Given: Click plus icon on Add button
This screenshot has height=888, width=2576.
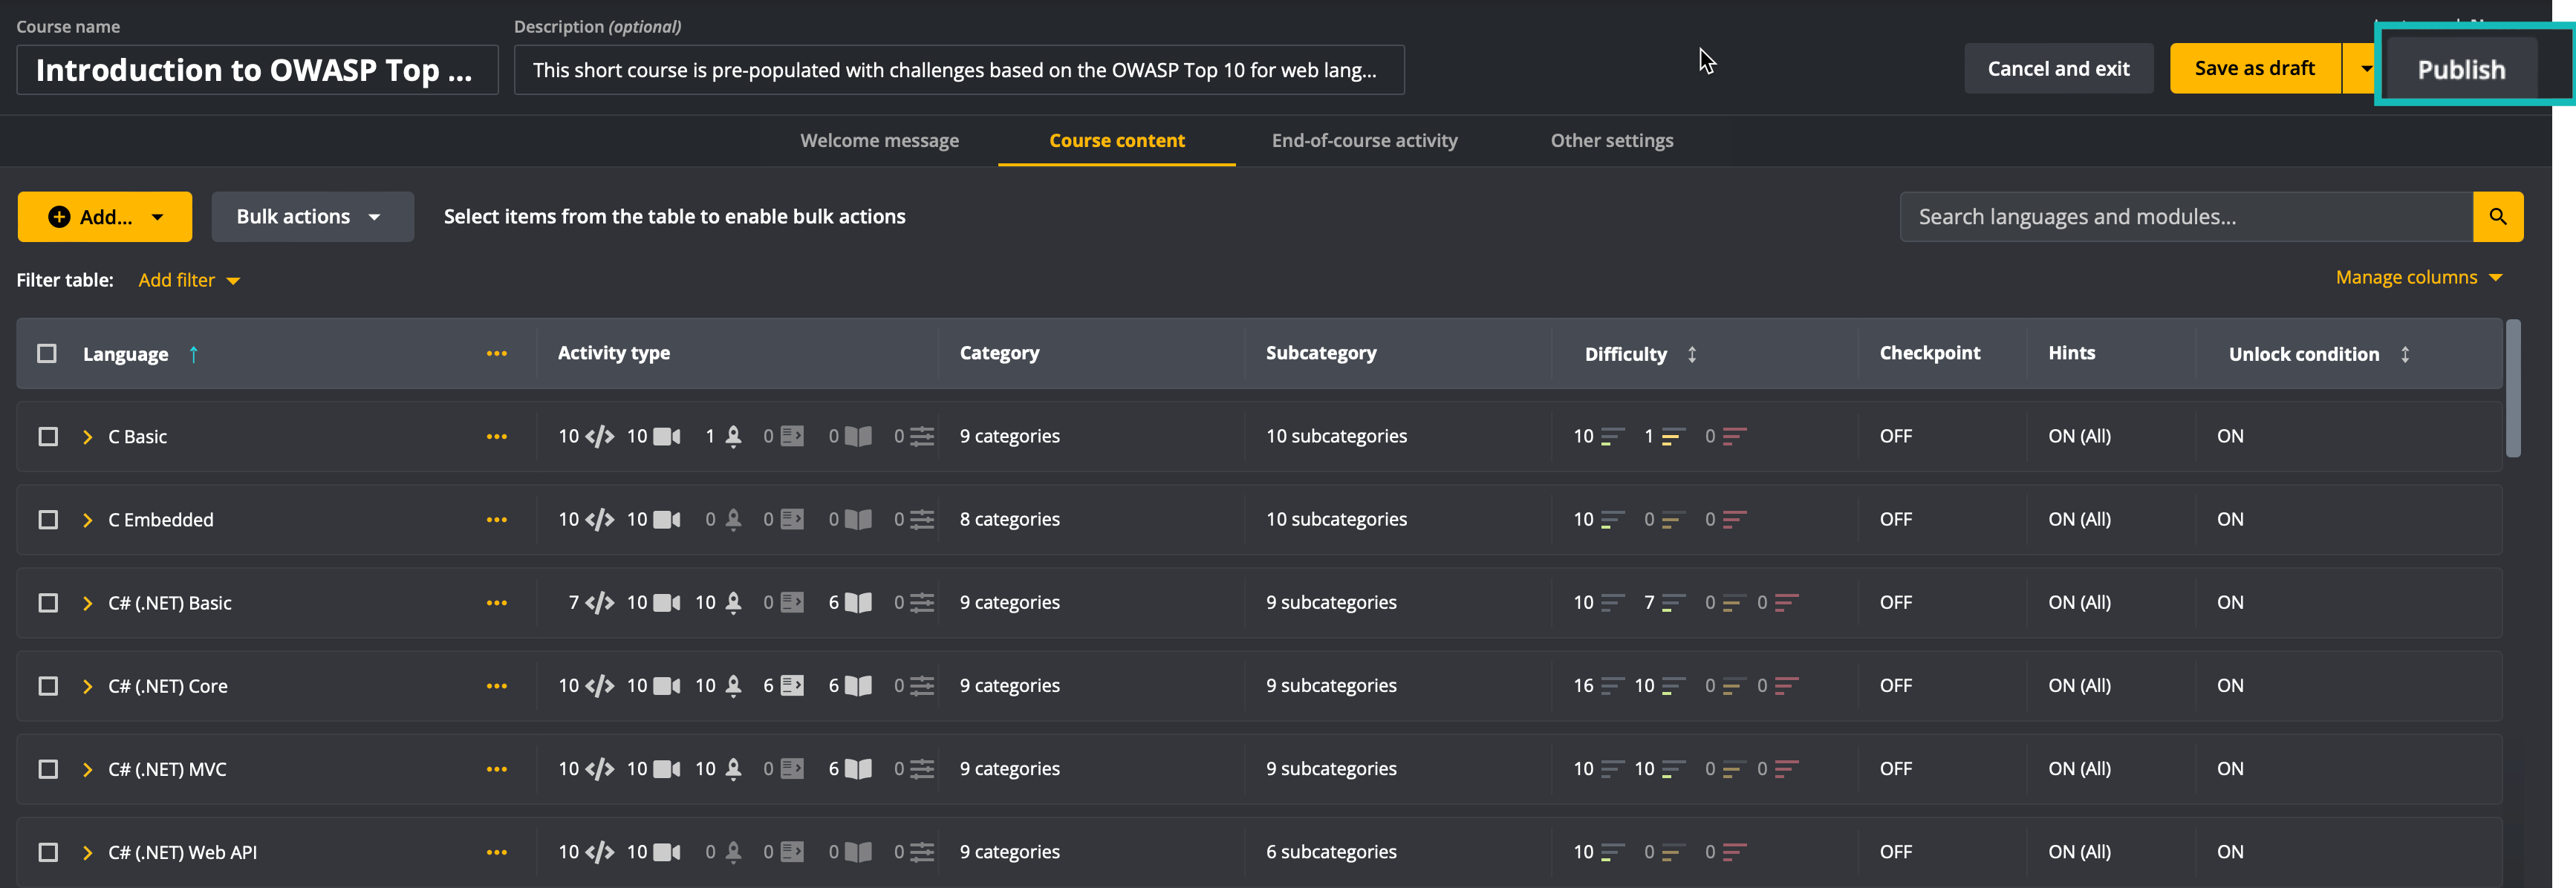Looking at the screenshot, I should click(x=59, y=217).
